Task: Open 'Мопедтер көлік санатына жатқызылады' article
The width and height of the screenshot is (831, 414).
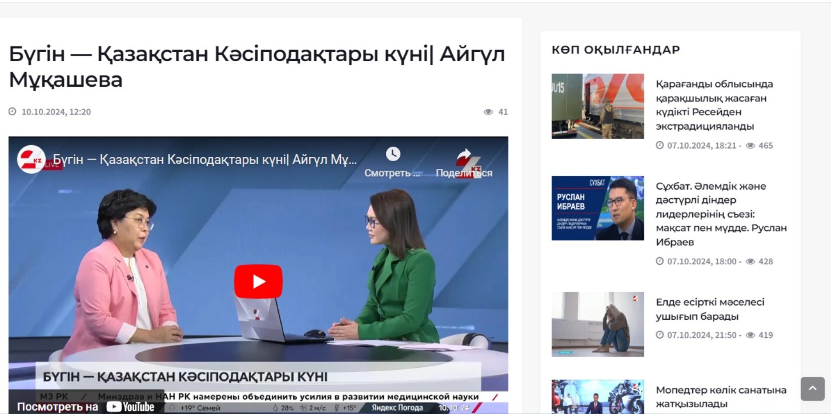Action: 721,397
